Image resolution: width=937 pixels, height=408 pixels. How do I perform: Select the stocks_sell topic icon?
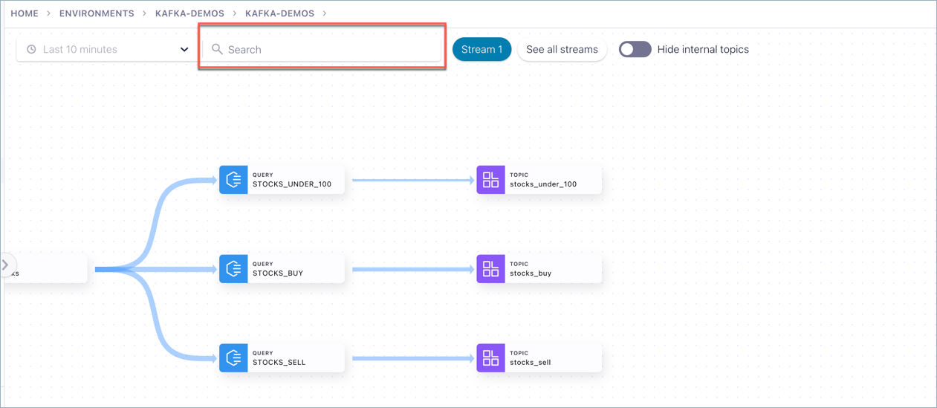[x=490, y=358]
